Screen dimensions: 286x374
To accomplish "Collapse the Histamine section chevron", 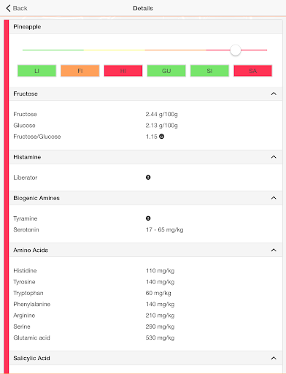I will click(274, 157).
